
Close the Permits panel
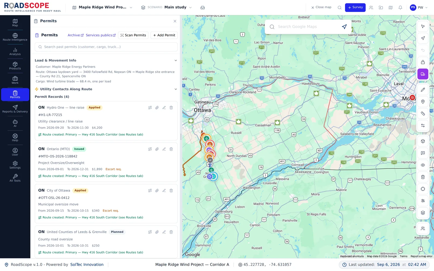pos(175,21)
